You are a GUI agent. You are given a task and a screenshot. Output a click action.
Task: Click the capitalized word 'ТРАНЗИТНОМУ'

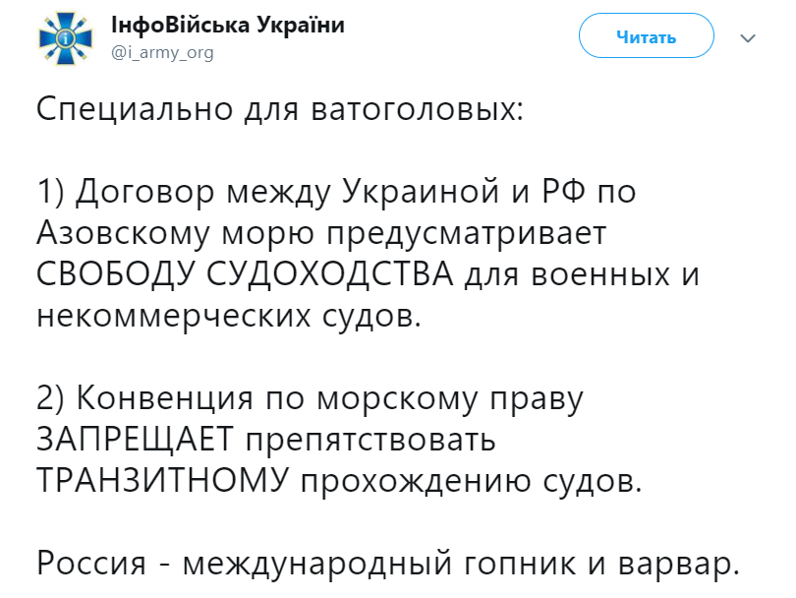[x=163, y=481]
